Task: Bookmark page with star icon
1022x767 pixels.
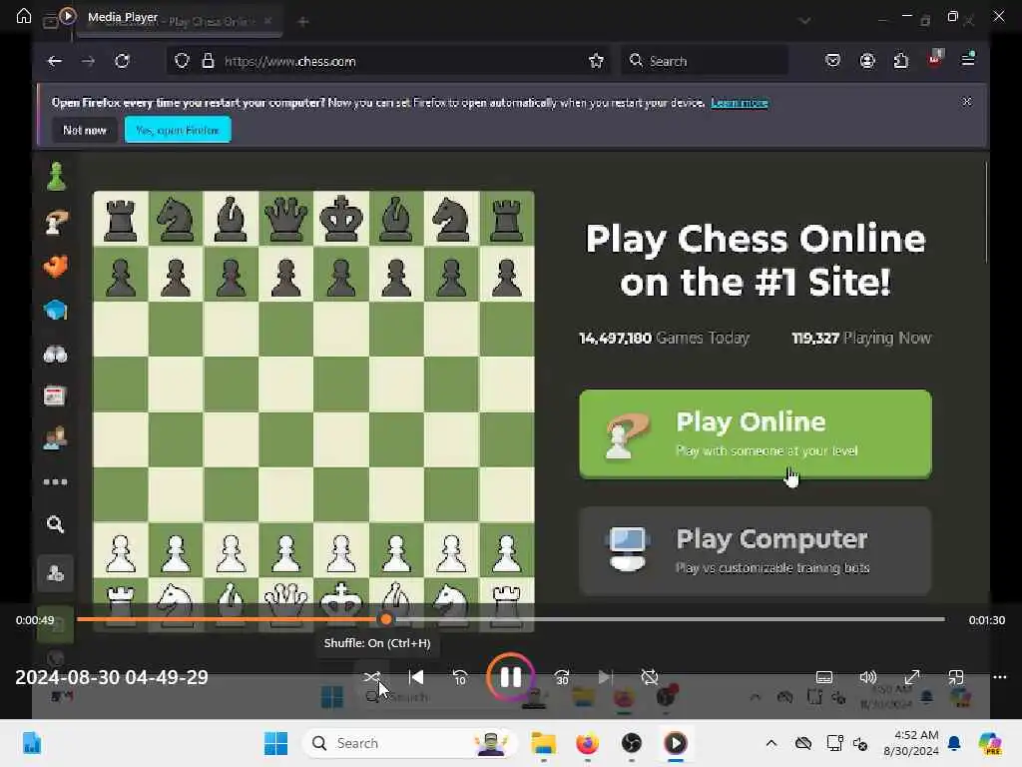Action: pyautogui.click(x=596, y=61)
